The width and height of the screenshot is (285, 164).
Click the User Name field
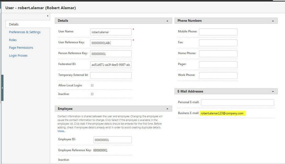click(x=111, y=32)
